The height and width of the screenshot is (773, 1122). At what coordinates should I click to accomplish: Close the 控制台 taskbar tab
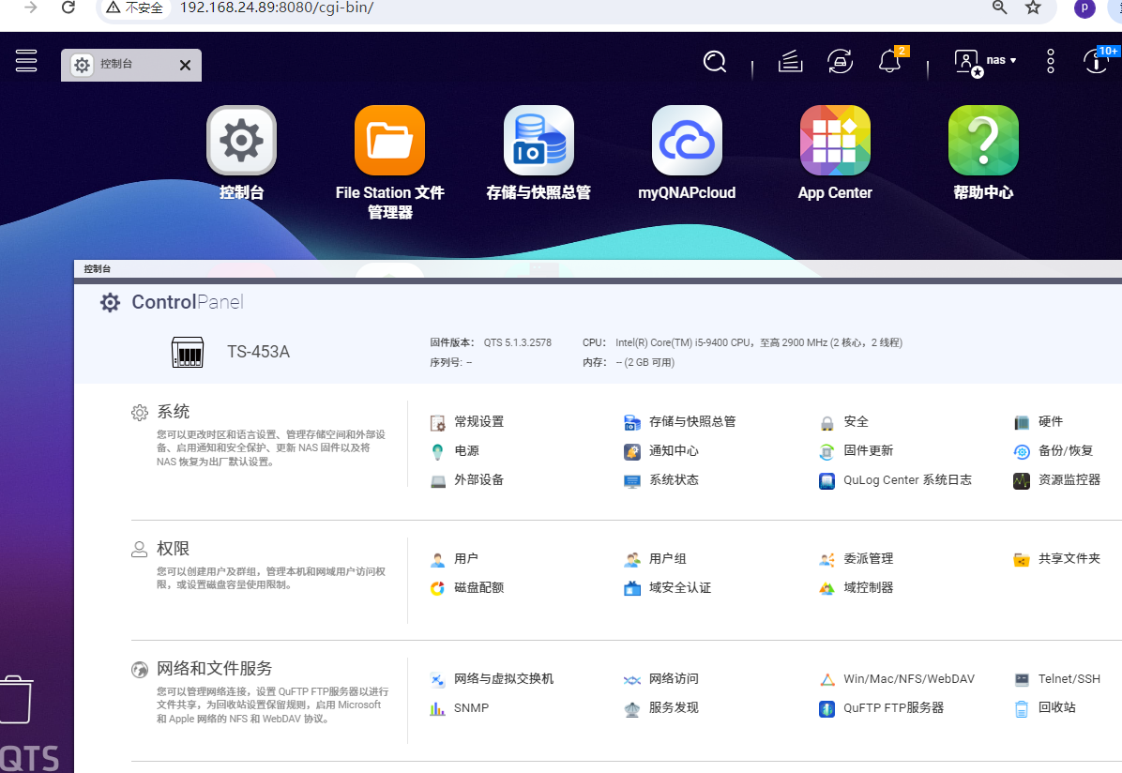pos(186,65)
